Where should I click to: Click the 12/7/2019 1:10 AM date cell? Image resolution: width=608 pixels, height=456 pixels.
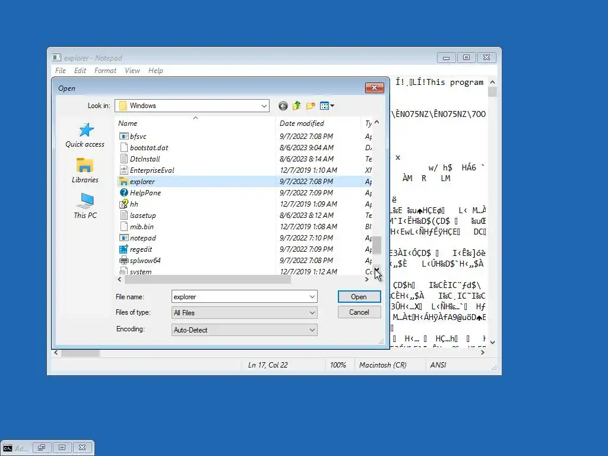(x=308, y=170)
